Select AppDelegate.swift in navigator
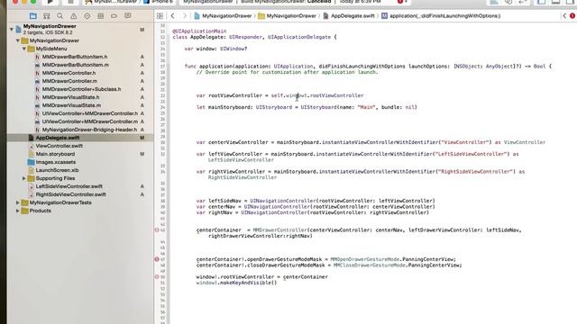The width and height of the screenshot is (577, 324). 58,138
